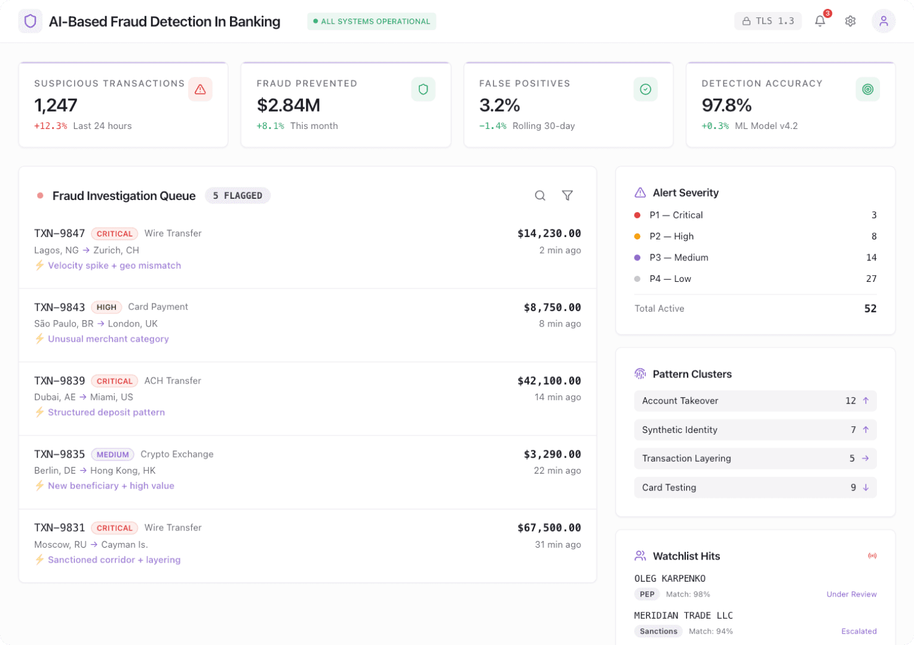Select the P1 Critical severity radio dot
Screen dimensions: 914x645
pos(637,215)
